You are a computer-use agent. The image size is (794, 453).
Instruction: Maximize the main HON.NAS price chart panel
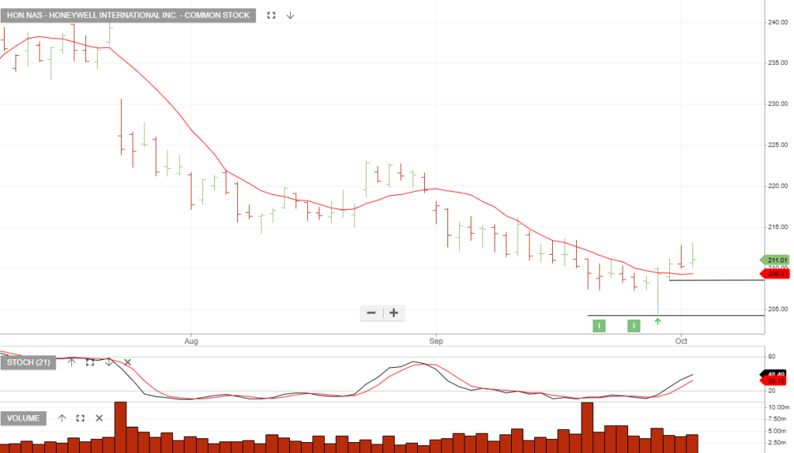[x=271, y=15]
